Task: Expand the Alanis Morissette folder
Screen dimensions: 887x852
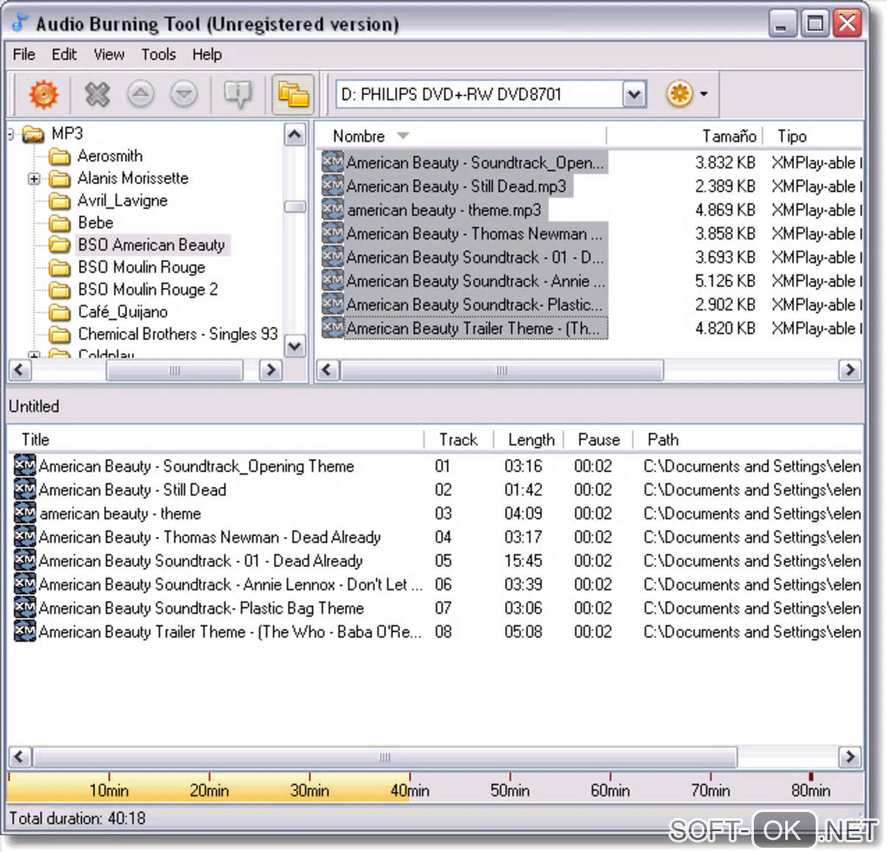Action: tap(34, 178)
